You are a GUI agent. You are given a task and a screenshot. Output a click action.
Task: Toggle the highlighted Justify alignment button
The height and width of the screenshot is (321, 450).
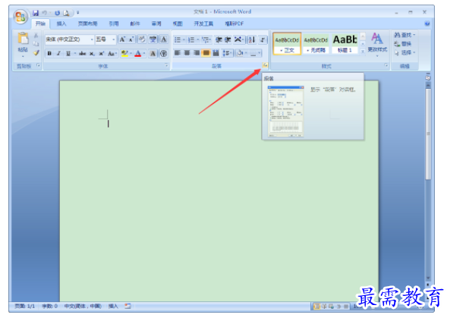tap(206, 53)
